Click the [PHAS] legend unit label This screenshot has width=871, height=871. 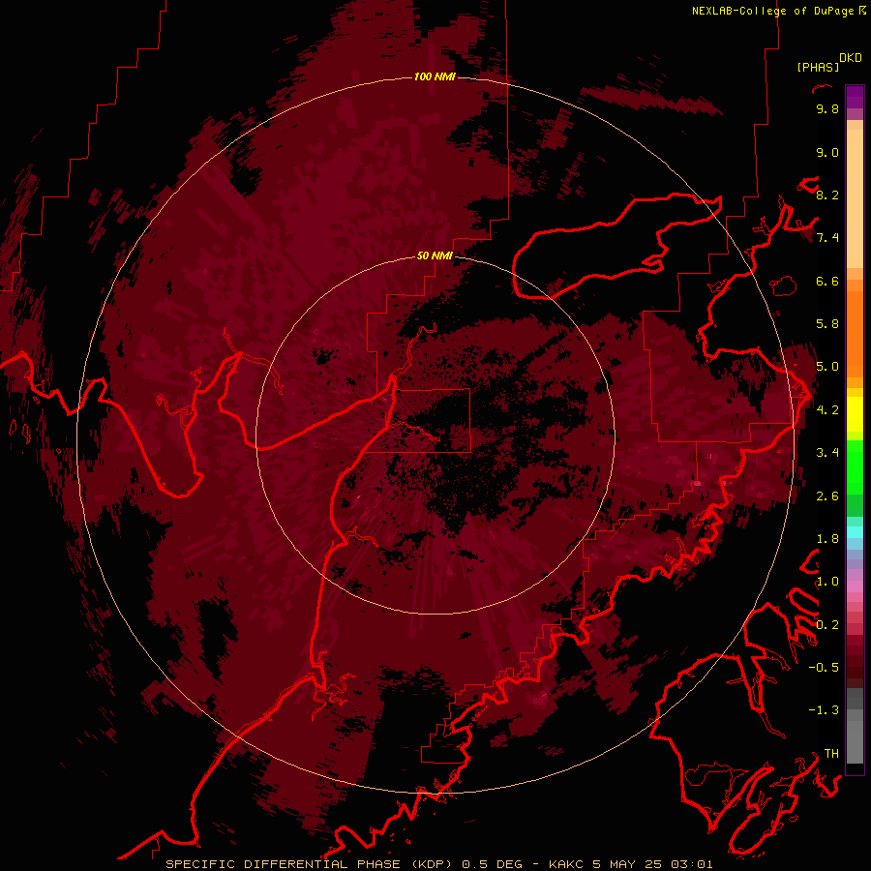coord(818,68)
